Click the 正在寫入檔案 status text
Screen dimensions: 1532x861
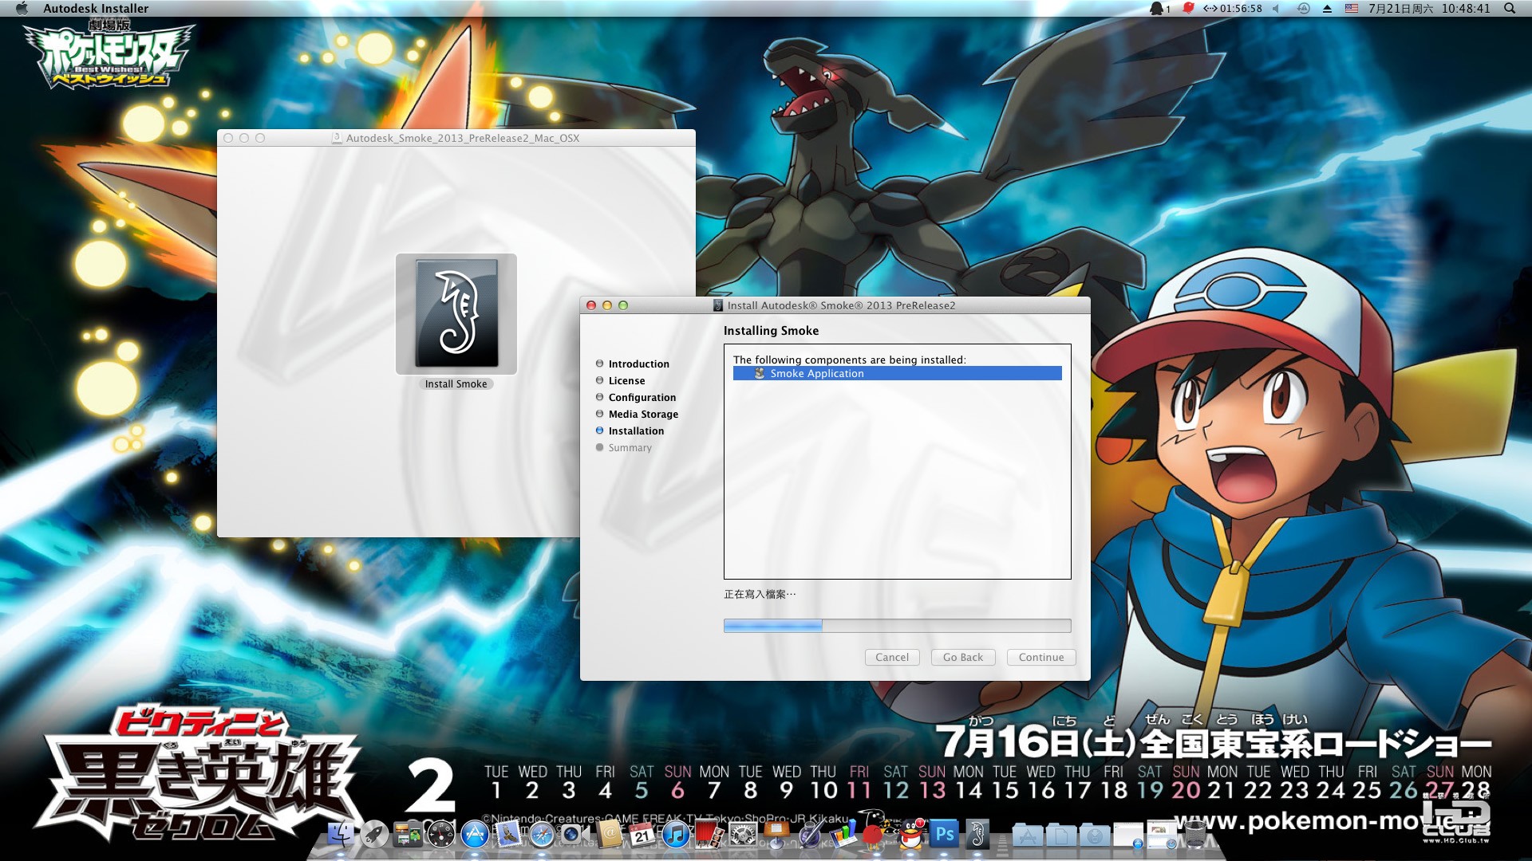click(760, 594)
